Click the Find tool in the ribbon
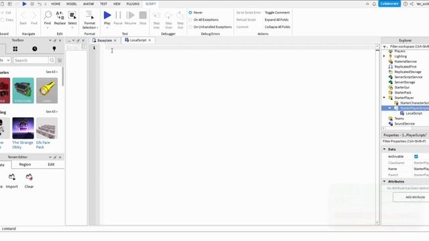The width and height of the screenshot is (429, 241). coord(48,18)
